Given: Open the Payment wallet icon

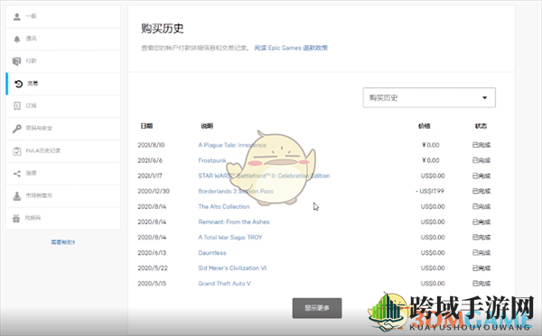Looking at the screenshot, I should pos(16,61).
